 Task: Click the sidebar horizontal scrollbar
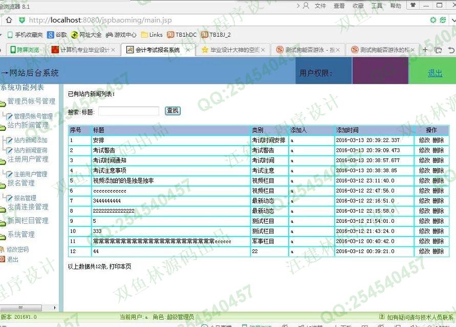tap(29, 308)
